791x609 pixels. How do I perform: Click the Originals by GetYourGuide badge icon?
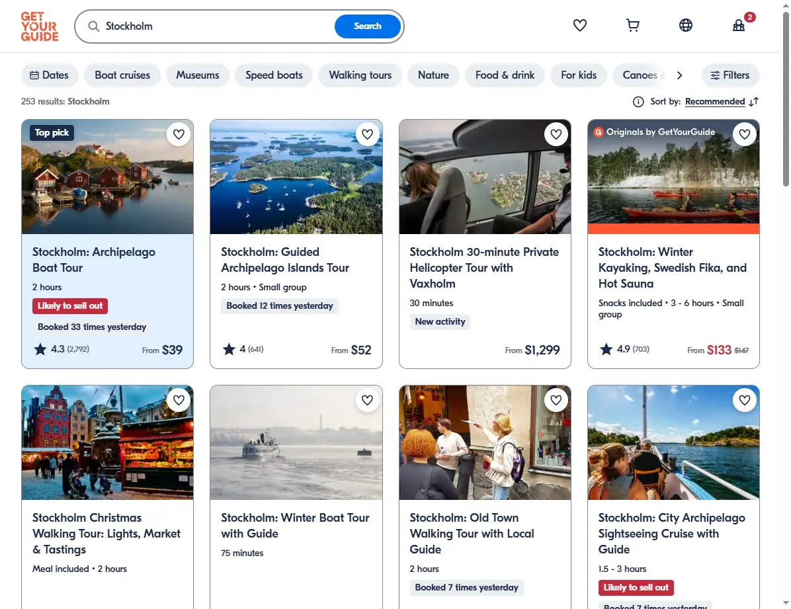point(599,132)
